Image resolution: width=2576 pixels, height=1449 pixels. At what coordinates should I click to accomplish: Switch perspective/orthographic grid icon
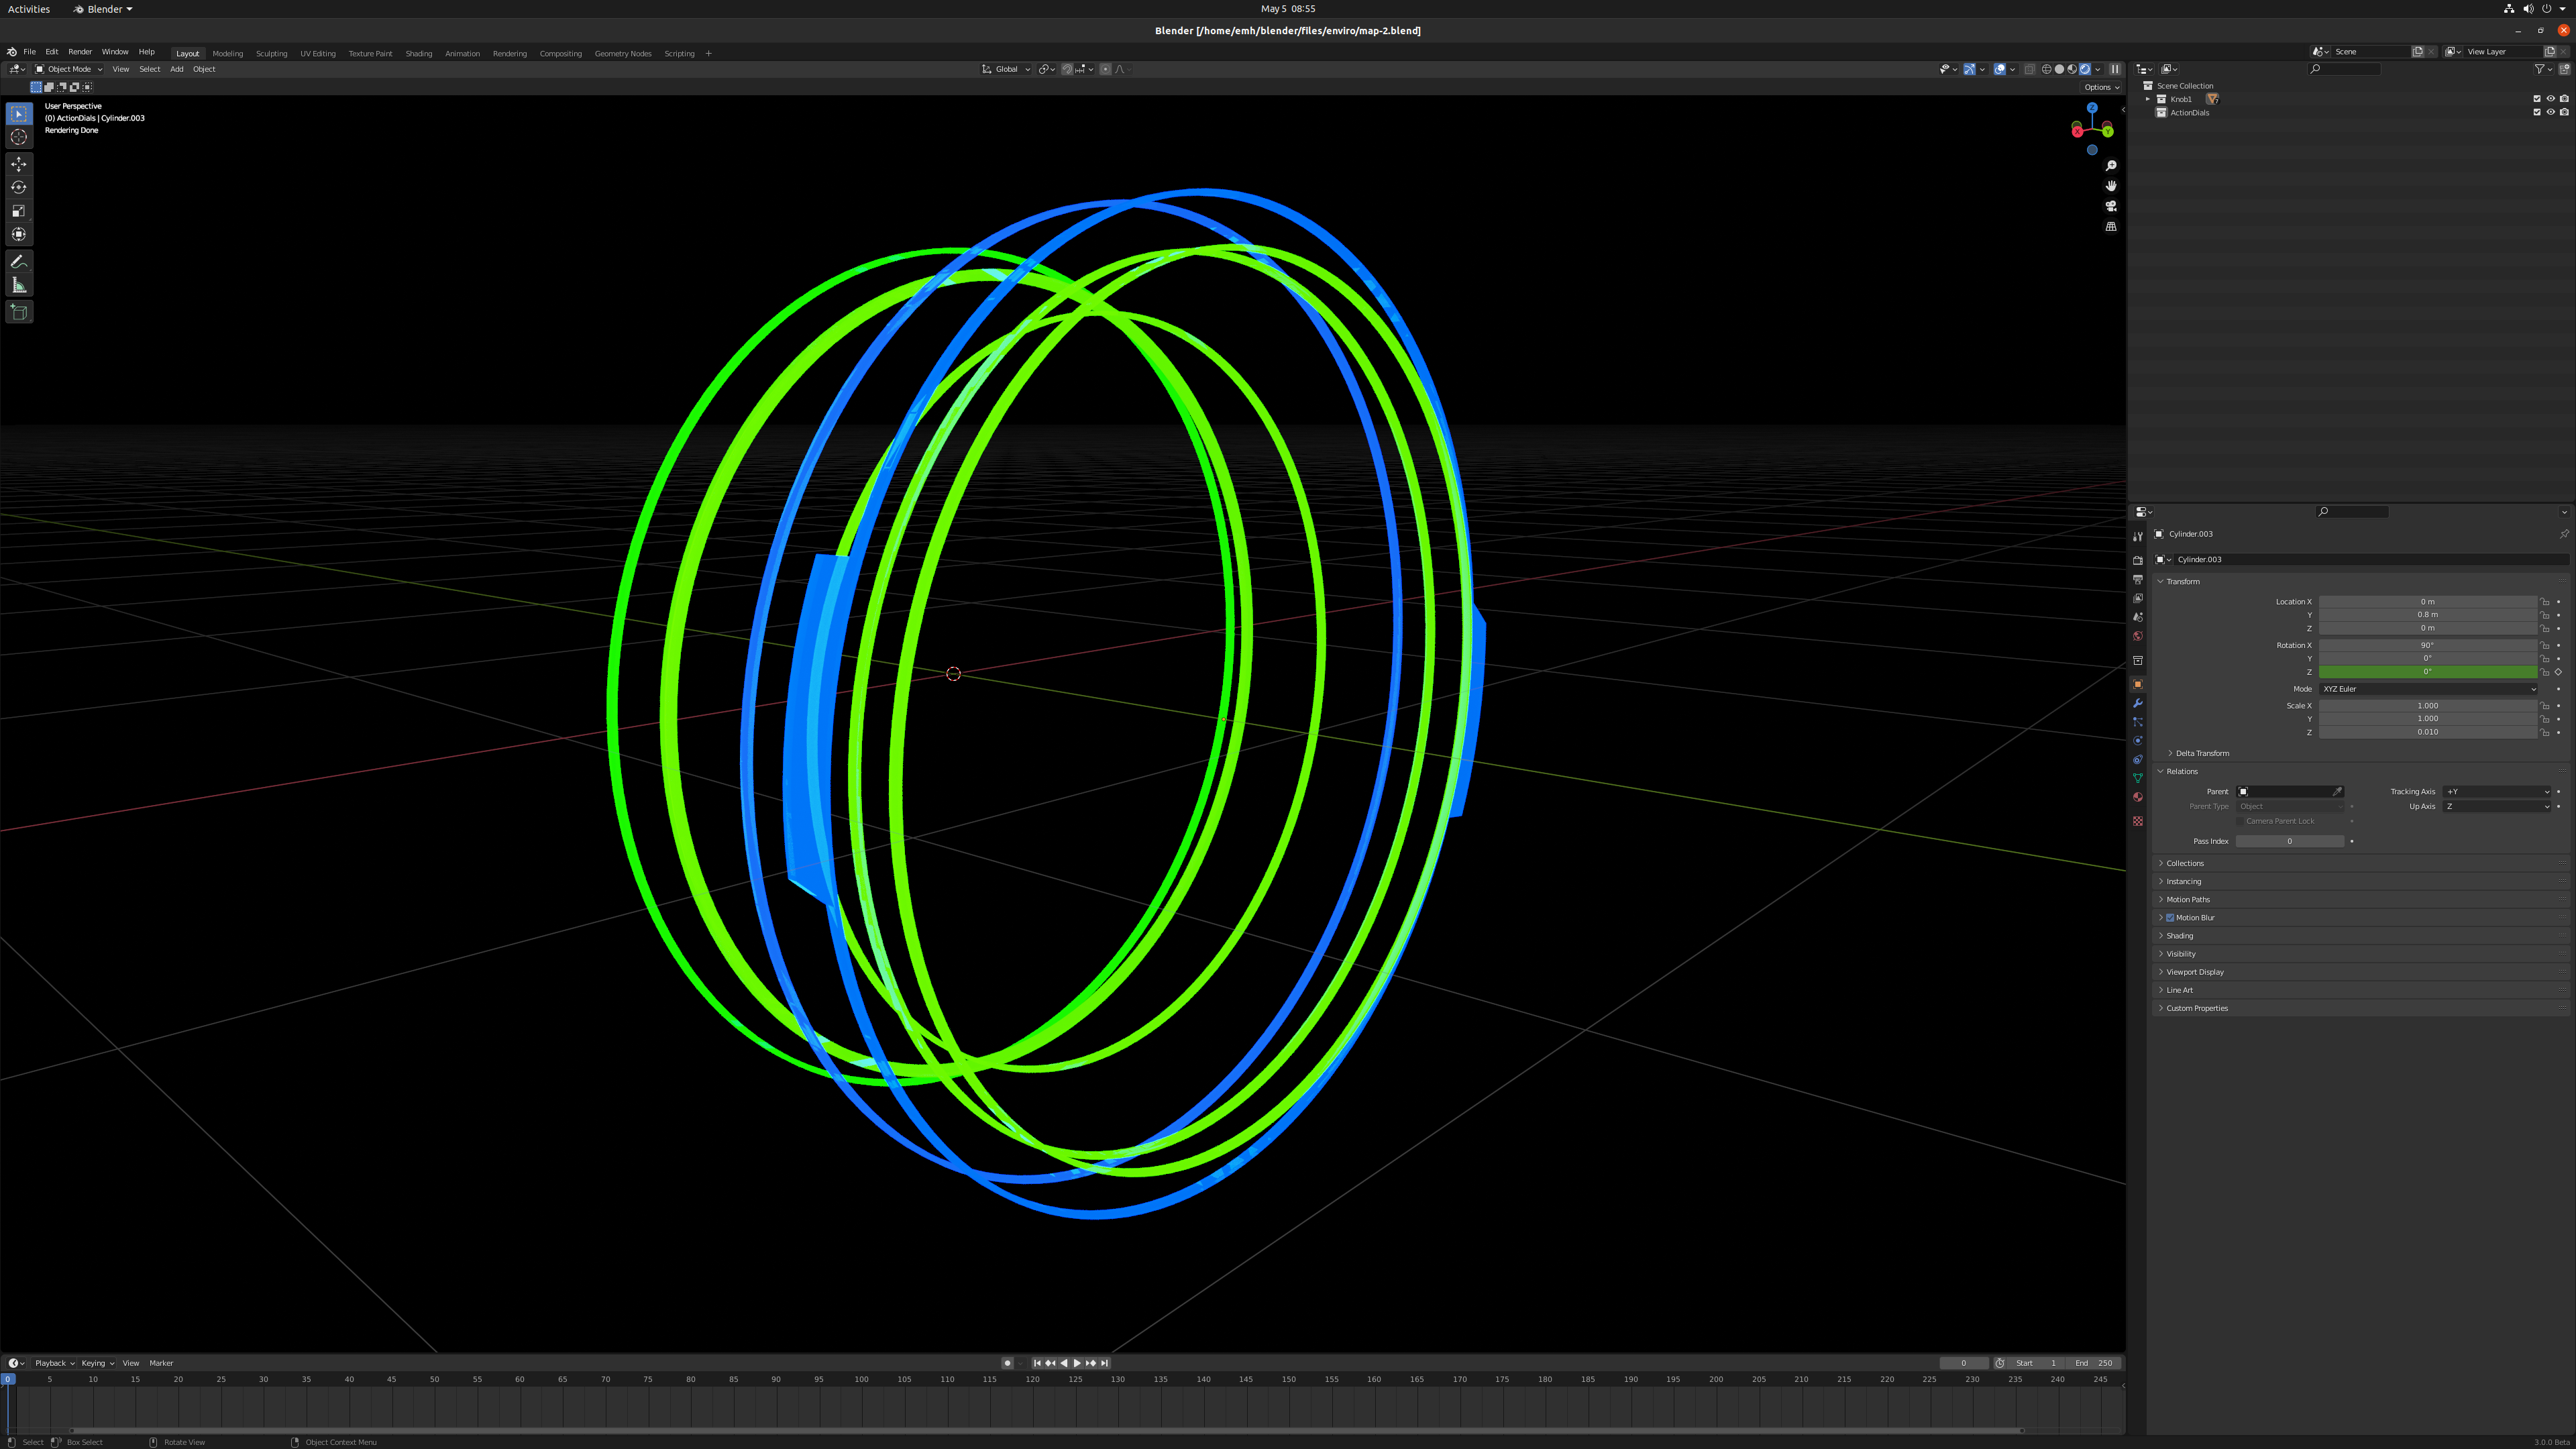(x=2111, y=227)
